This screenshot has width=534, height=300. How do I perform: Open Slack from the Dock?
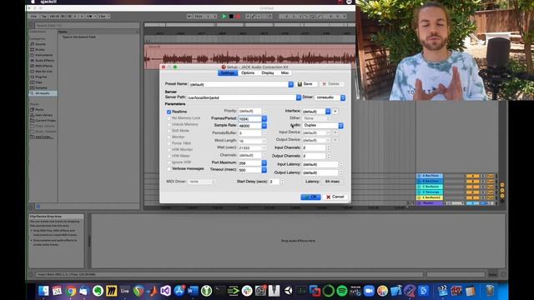(247, 291)
